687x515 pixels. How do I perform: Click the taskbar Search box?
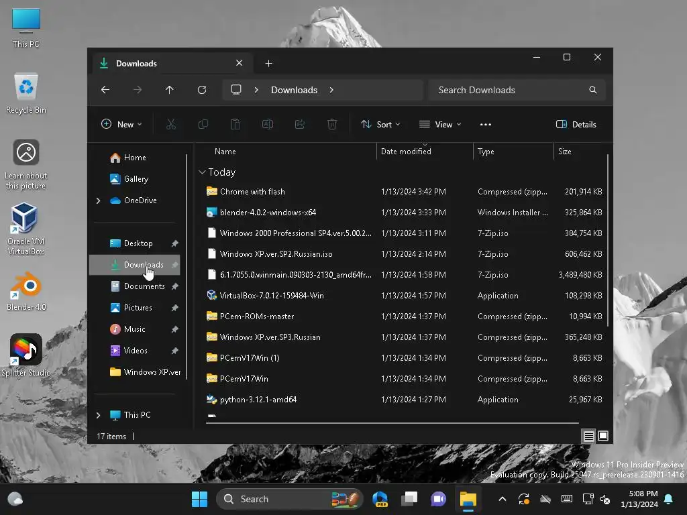[x=289, y=499]
